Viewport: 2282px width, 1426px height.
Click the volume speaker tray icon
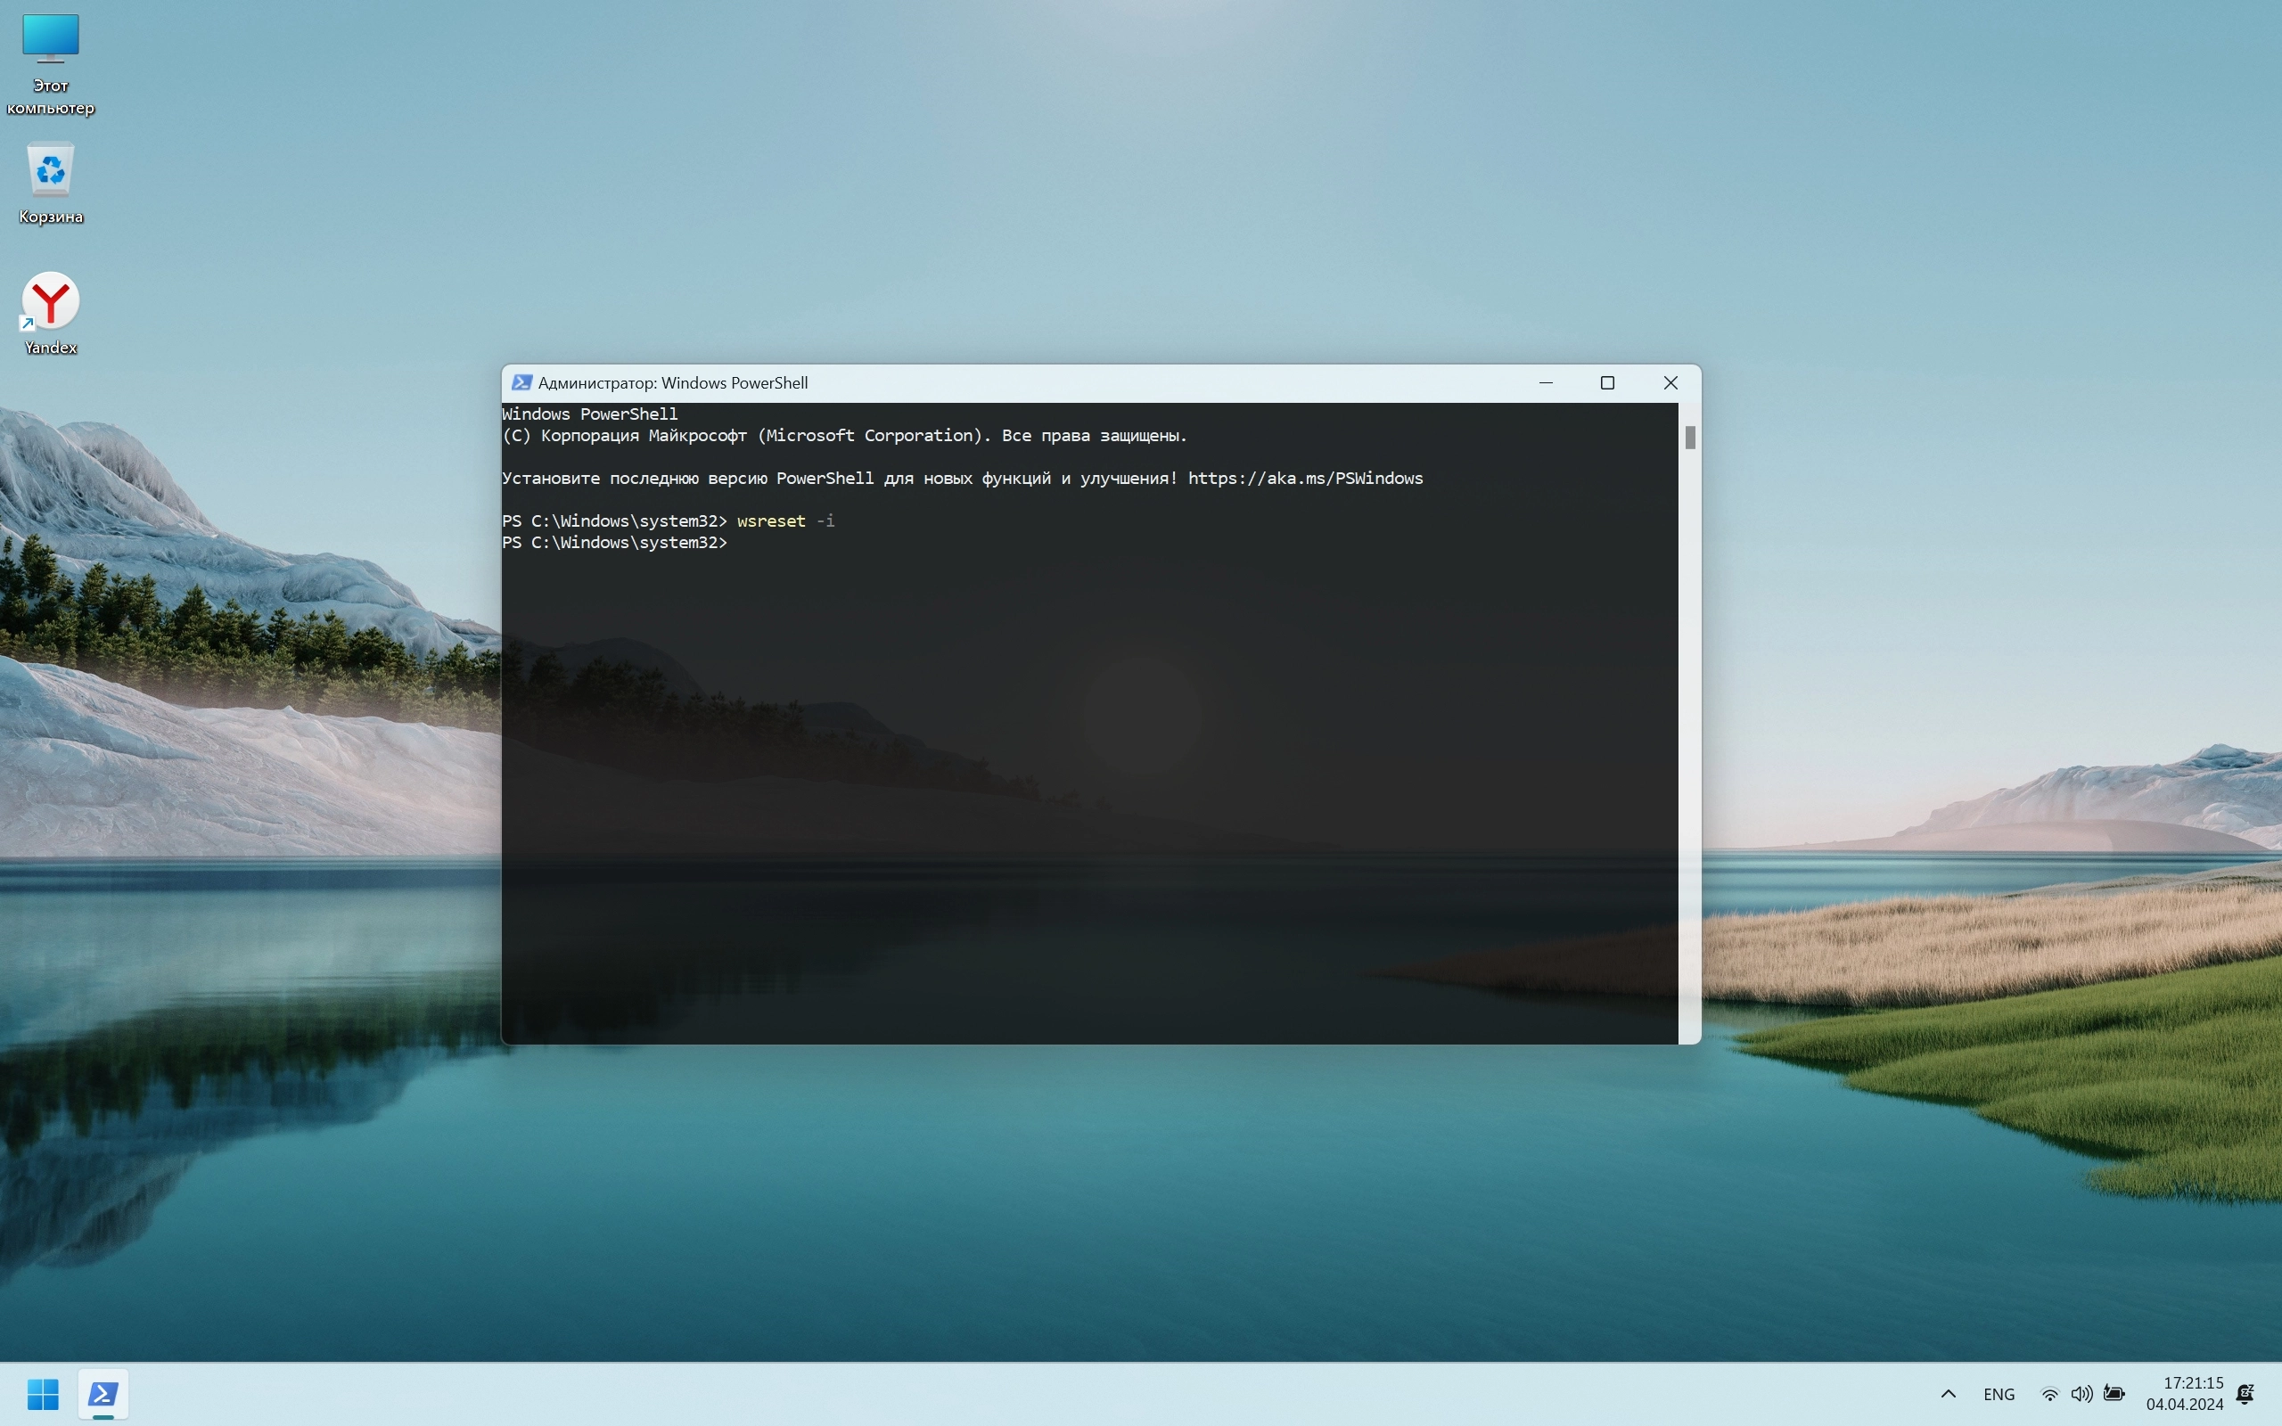click(2081, 1394)
